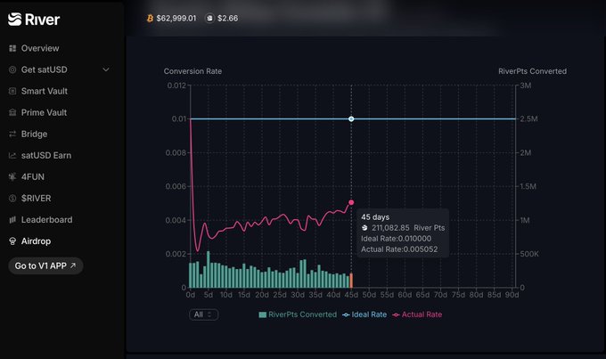Open the All time range dropdown
Screen dimensions: 606x359
coord(204,314)
